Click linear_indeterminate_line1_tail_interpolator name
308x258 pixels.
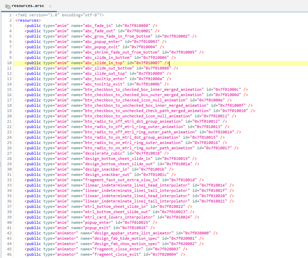136,190
